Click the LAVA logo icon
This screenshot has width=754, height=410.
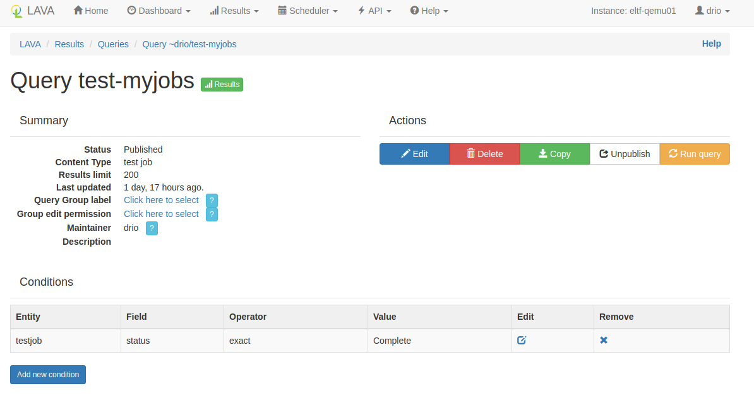[x=16, y=11]
